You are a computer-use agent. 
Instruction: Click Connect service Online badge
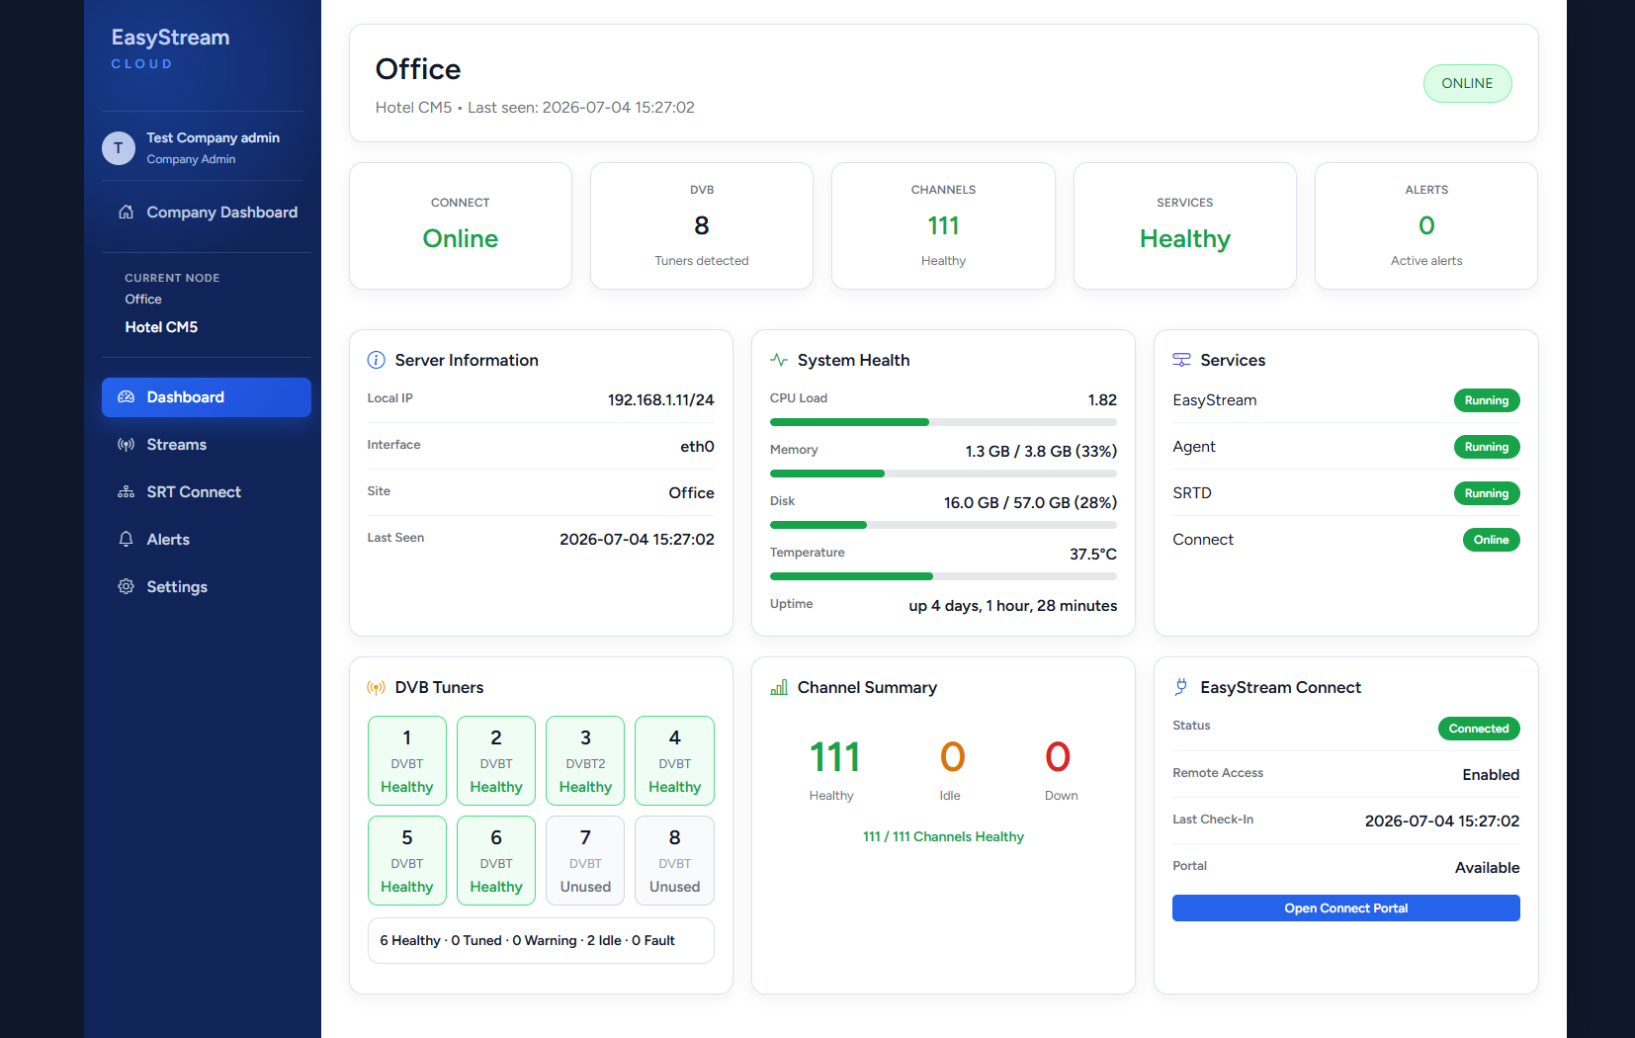(x=1491, y=540)
